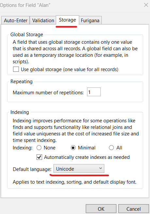Switch to the Auto-Enter tab
This screenshot has width=150, height=214.
(16, 21)
